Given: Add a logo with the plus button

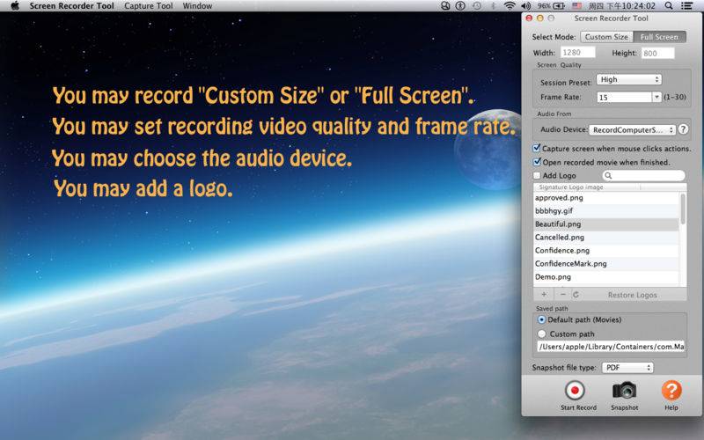Looking at the screenshot, I should pyautogui.click(x=543, y=295).
